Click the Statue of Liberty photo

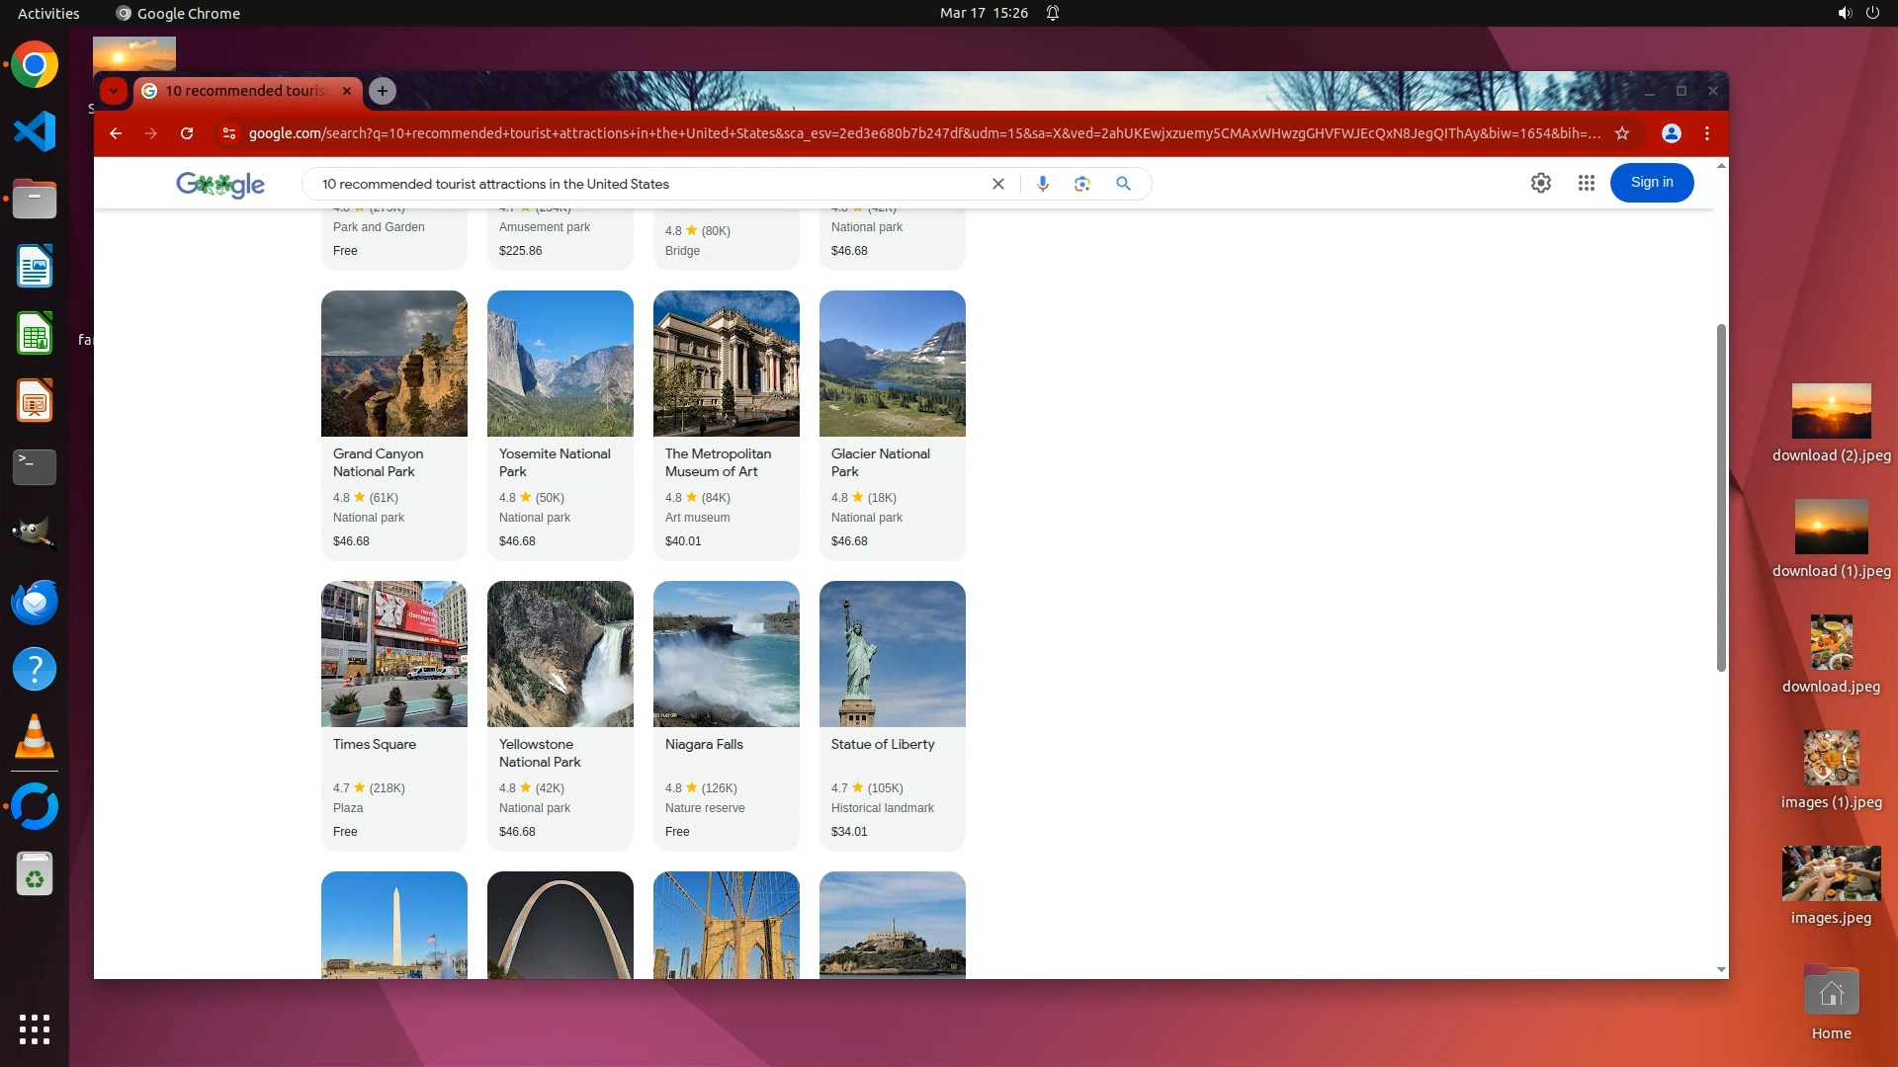892,654
